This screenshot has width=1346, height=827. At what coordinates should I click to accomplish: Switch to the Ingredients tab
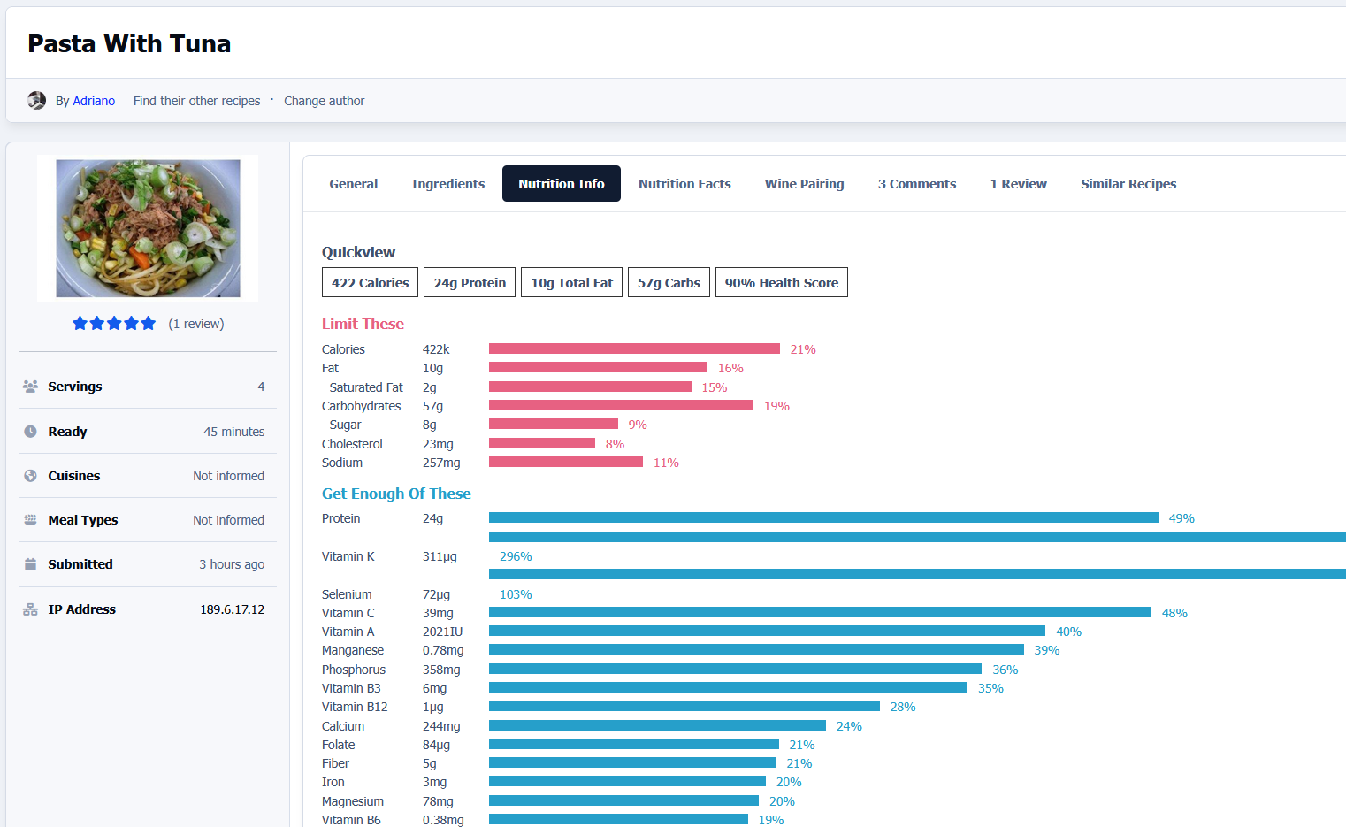click(447, 184)
